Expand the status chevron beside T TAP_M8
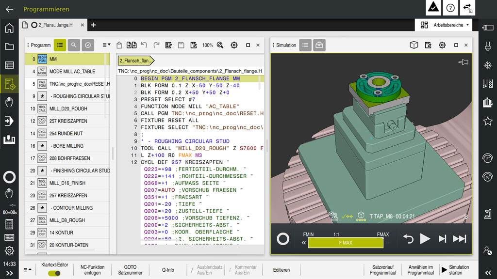Viewport: 497px width, 279px height. (466, 217)
